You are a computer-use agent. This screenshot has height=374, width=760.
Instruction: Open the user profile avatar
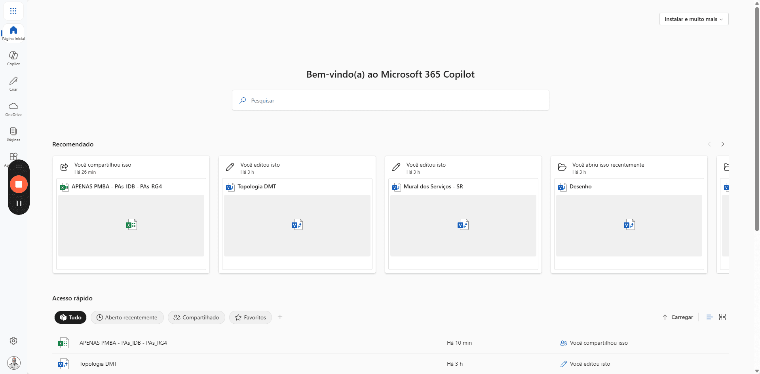tap(14, 363)
